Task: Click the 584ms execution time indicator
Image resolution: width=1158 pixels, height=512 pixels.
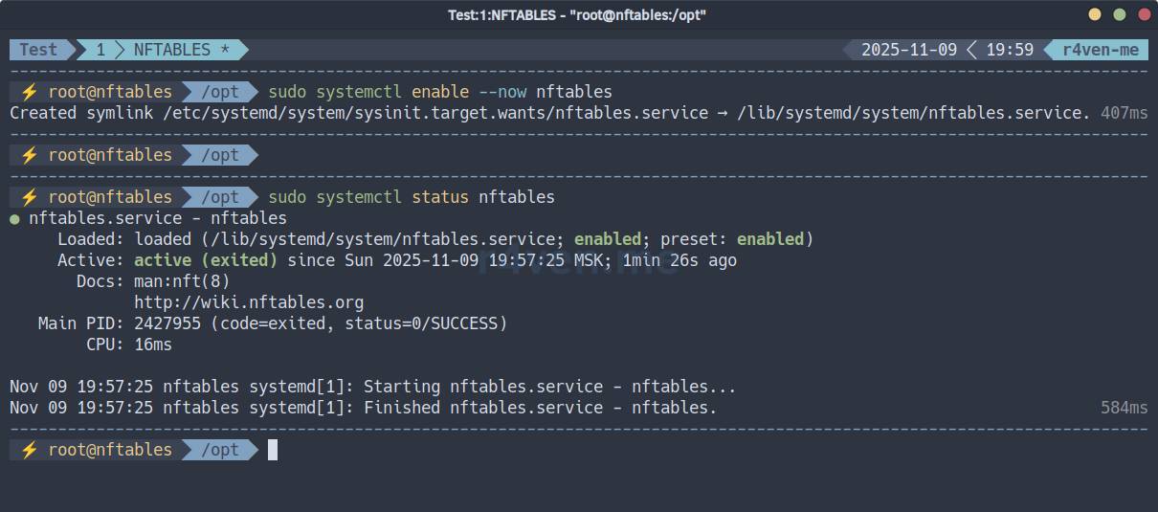Action: [x=1124, y=408]
